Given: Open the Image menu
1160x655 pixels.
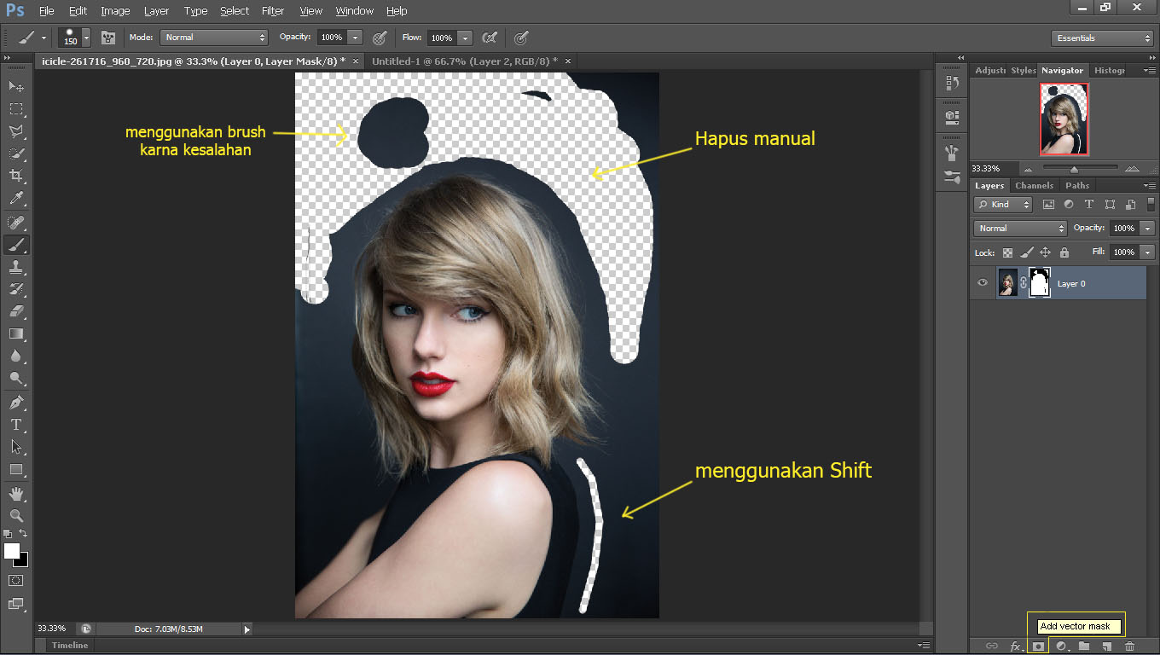Looking at the screenshot, I should pos(115,11).
